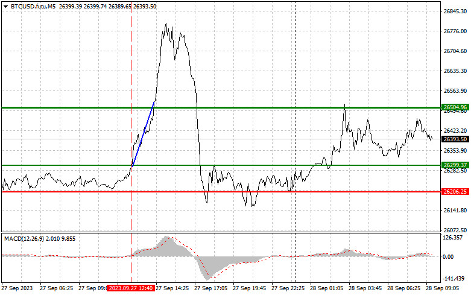The image size is (471, 295).
Task: Select the 27 Sep 2023 time label
Action: point(17,288)
